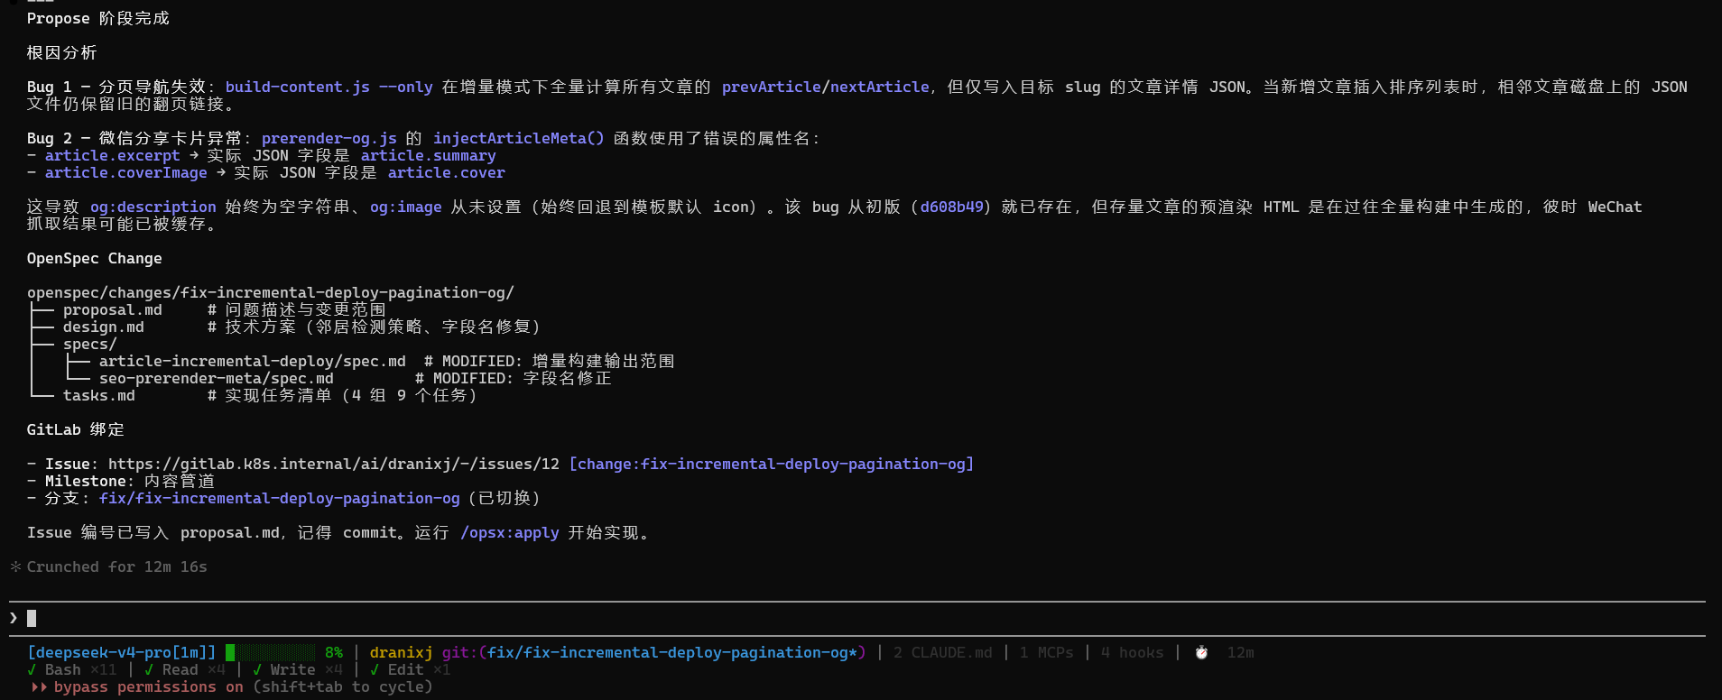1722x700 pixels.
Task: Open the GitLab issues/12 URL
Action: click(x=334, y=464)
